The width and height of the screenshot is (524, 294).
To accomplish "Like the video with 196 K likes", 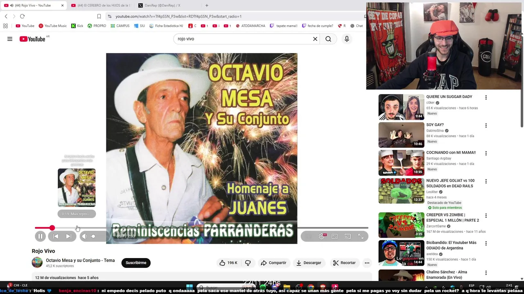I will click(228, 263).
